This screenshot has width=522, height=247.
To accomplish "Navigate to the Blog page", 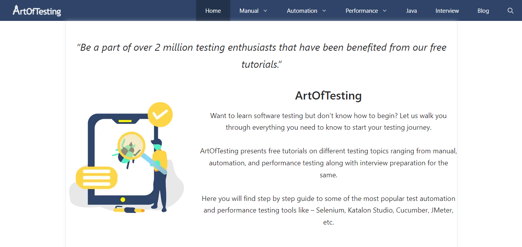I will [x=483, y=10].
